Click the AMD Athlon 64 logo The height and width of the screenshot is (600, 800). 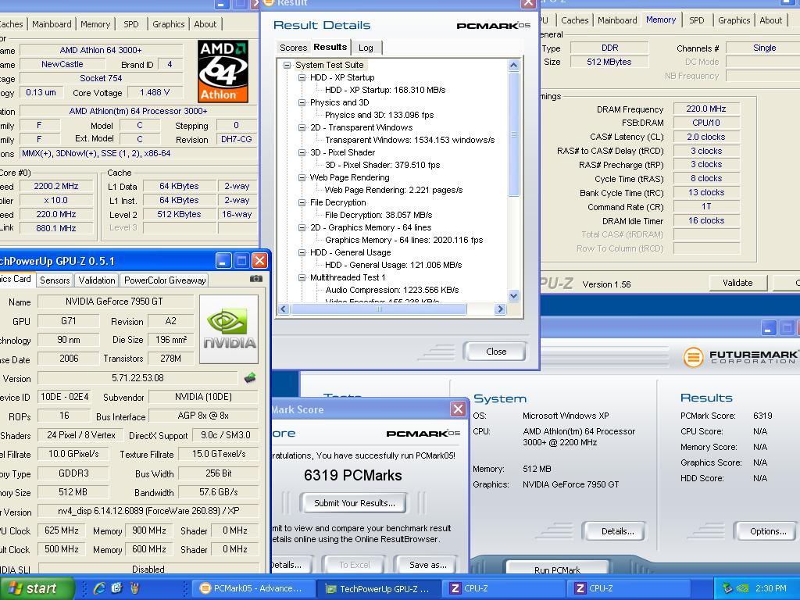point(223,71)
